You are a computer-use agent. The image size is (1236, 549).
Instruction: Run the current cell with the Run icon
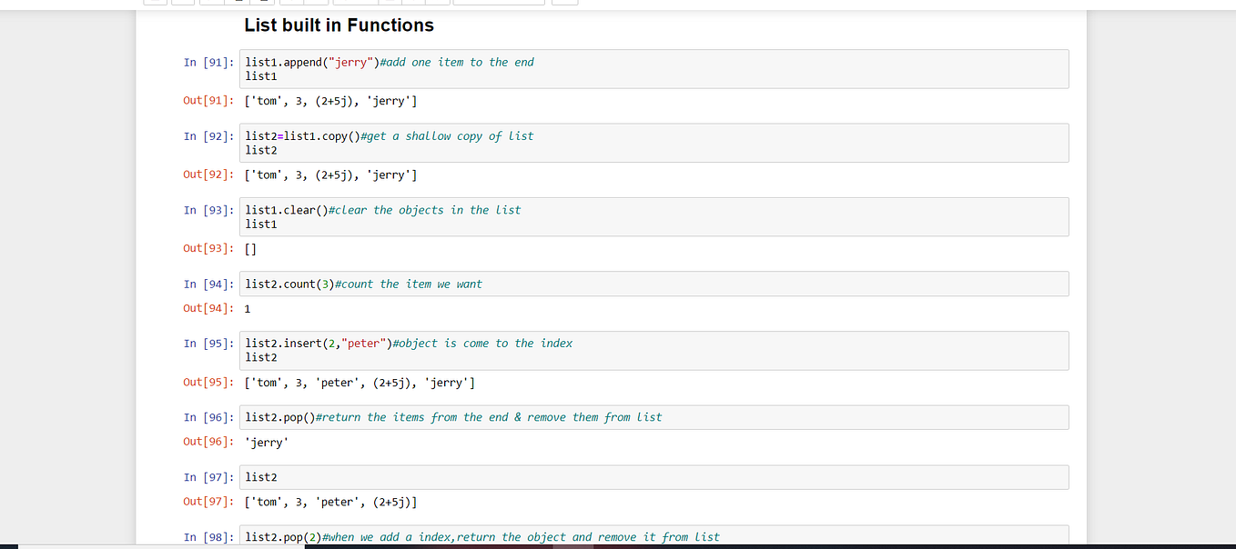click(355, 3)
